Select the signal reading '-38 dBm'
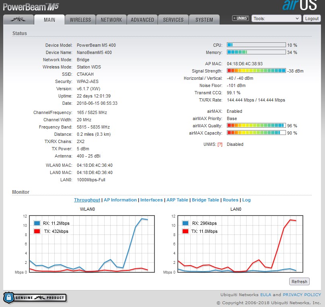Image resolution: width=325 pixels, height=307 pixels. (295, 71)
